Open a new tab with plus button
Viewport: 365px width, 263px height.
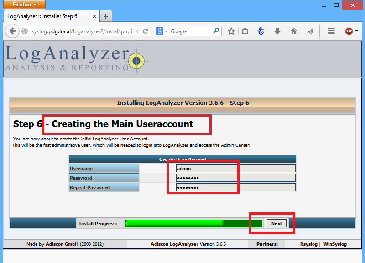tap(106, 16)
